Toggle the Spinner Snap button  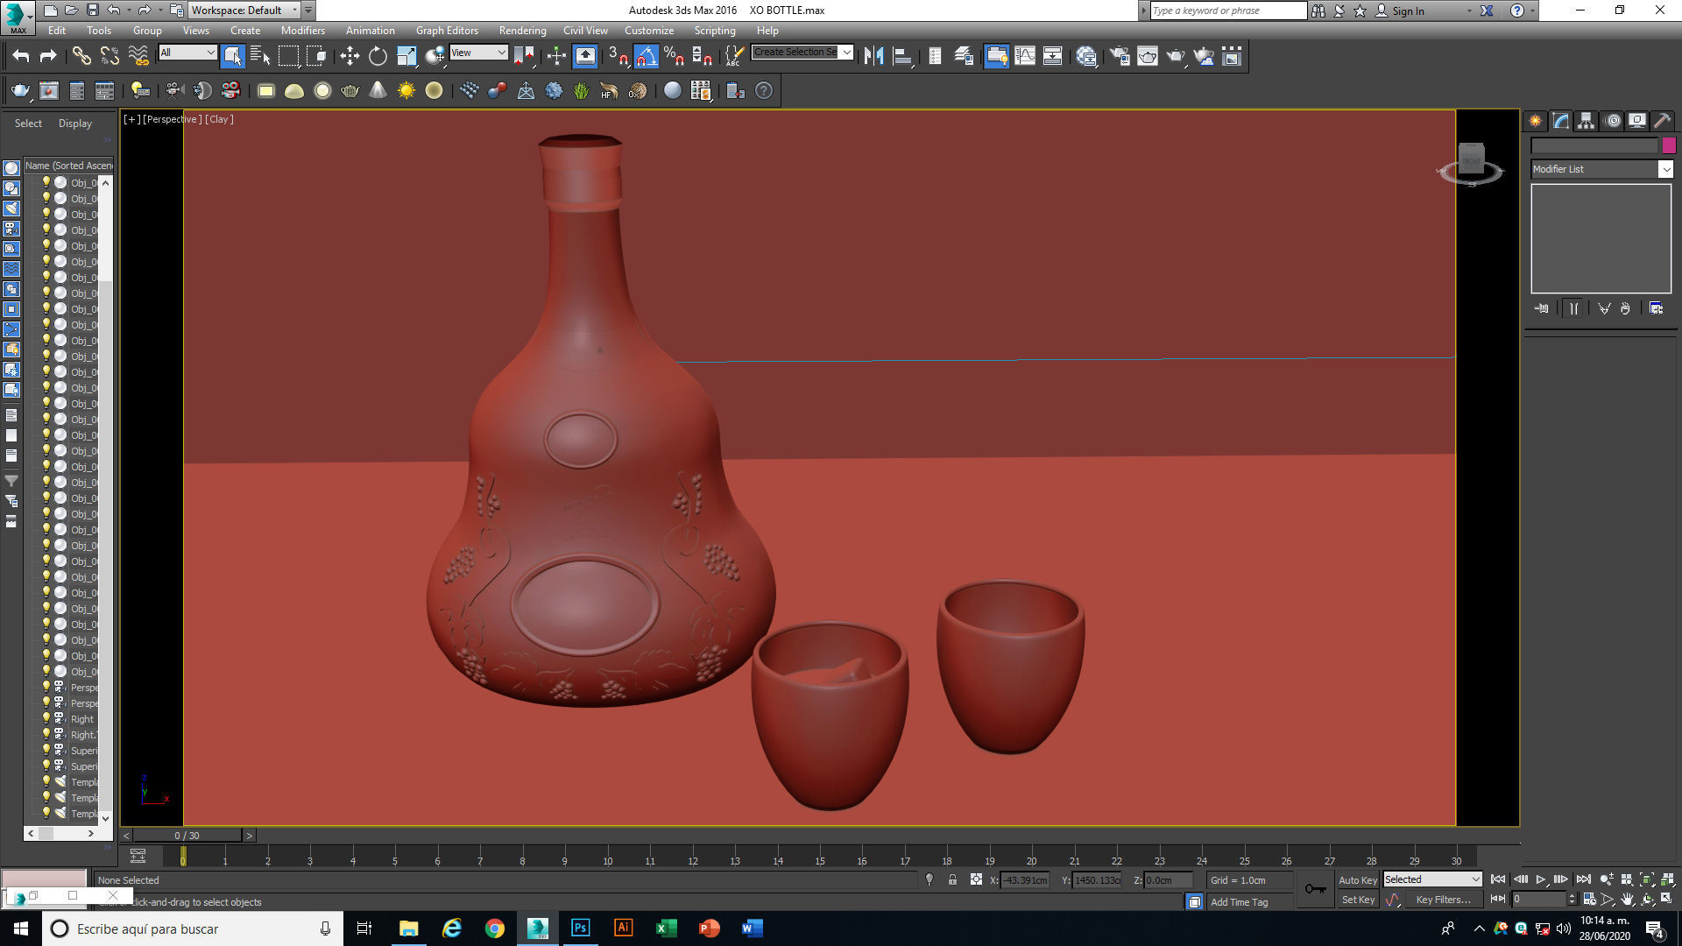tap(702, 56)
